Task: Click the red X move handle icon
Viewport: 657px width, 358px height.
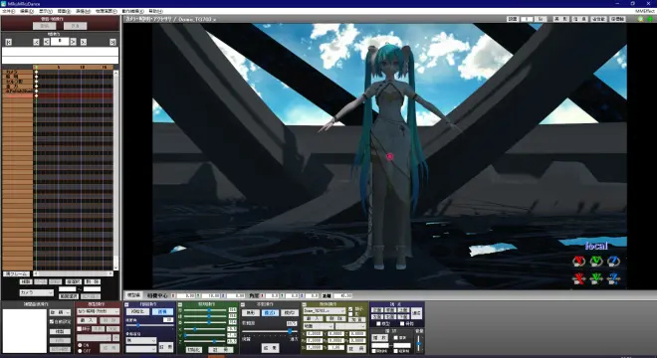Action: (578, 278)
